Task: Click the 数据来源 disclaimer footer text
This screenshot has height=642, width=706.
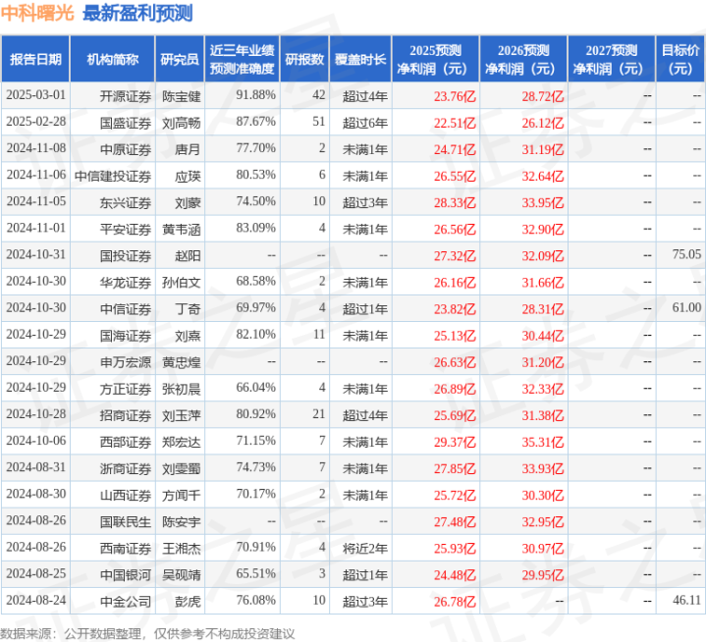Action: pos(147,634)
